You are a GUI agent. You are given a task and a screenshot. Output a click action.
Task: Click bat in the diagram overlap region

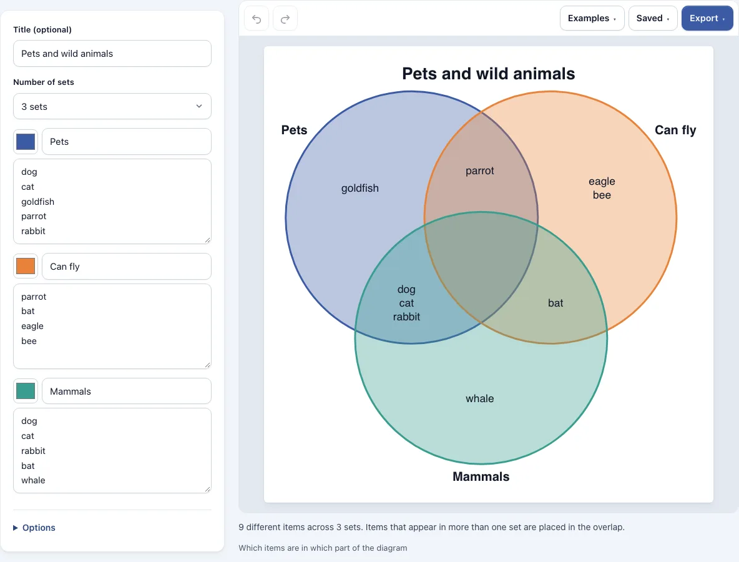pyautogui.click(x=555, y=303)
